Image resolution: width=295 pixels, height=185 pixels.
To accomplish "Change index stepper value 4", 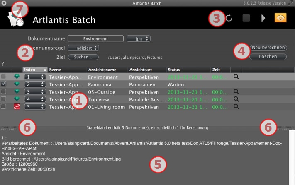I will [35, 99].
